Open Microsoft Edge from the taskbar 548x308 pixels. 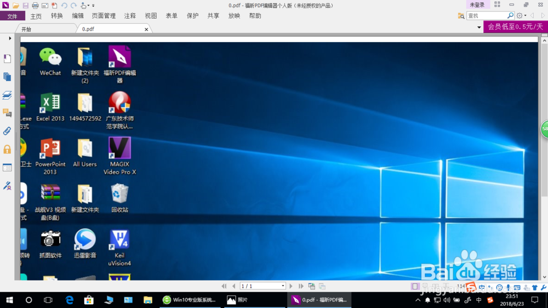70,300
